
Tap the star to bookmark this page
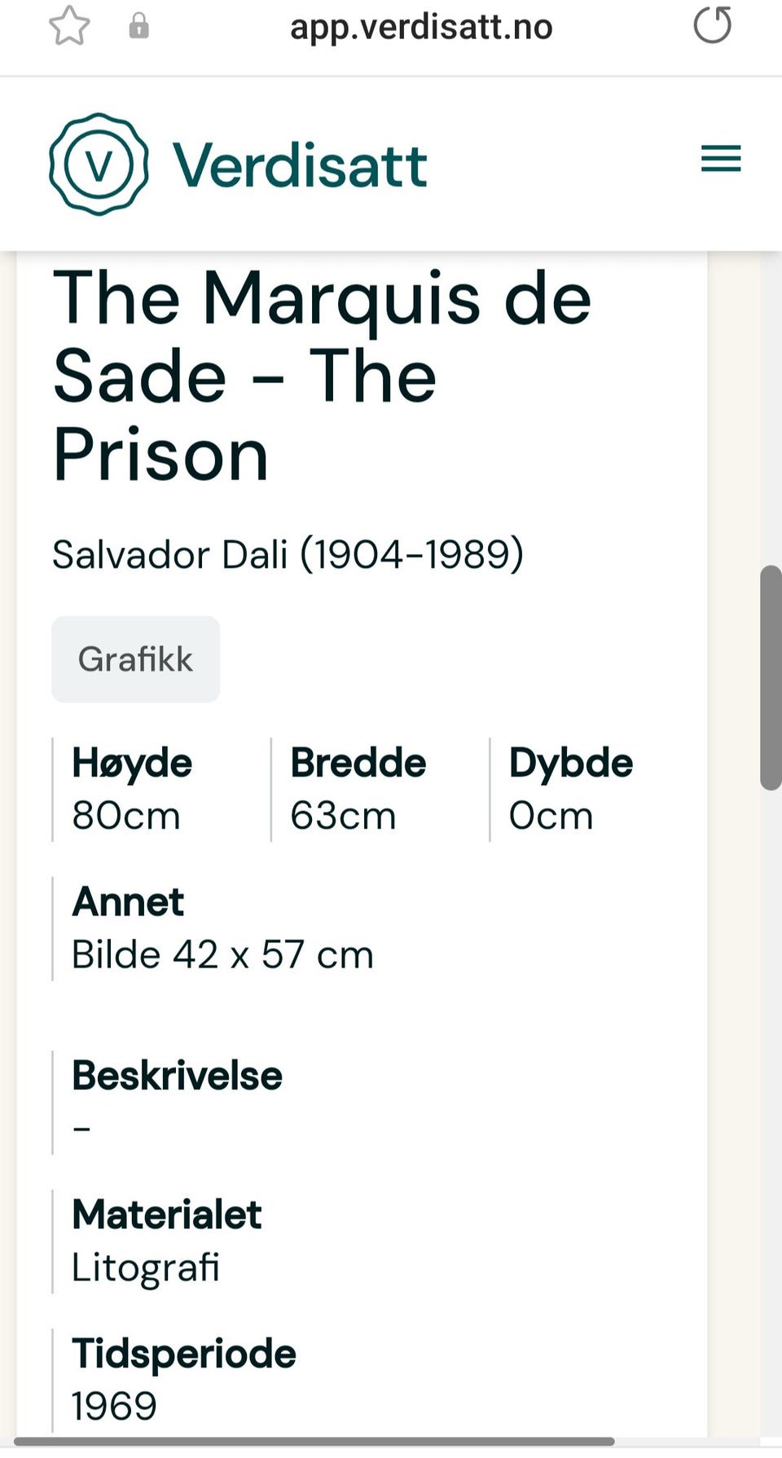[x=70, y=27]
